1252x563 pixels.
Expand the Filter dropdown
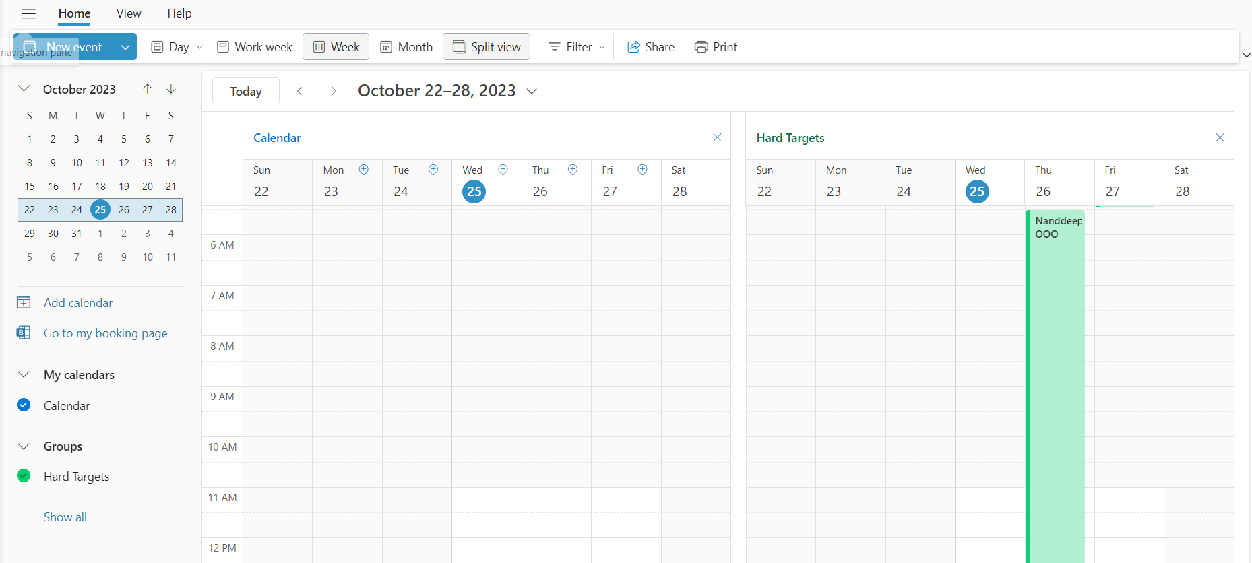pos(577,47)
